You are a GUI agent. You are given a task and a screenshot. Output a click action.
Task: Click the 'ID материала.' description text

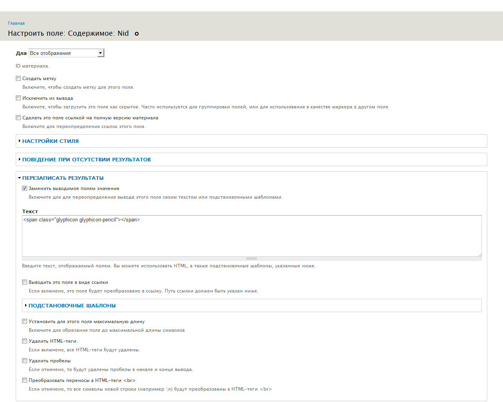[33, 66]
